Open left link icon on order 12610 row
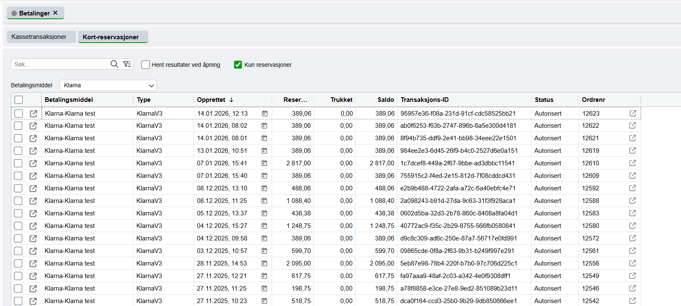Image resolution: width=681 pixels, height=306 pixels. 33,163
